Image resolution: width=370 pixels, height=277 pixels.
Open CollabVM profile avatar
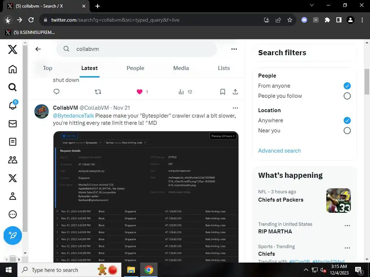click(42, 111)
